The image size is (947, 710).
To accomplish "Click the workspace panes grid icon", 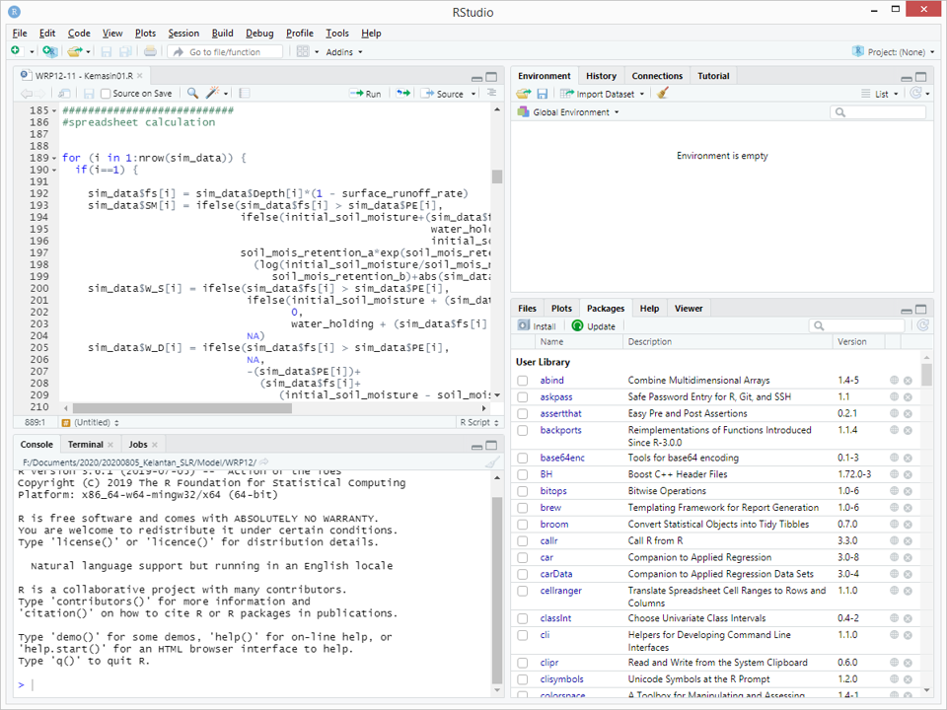I will click(303, 51).
